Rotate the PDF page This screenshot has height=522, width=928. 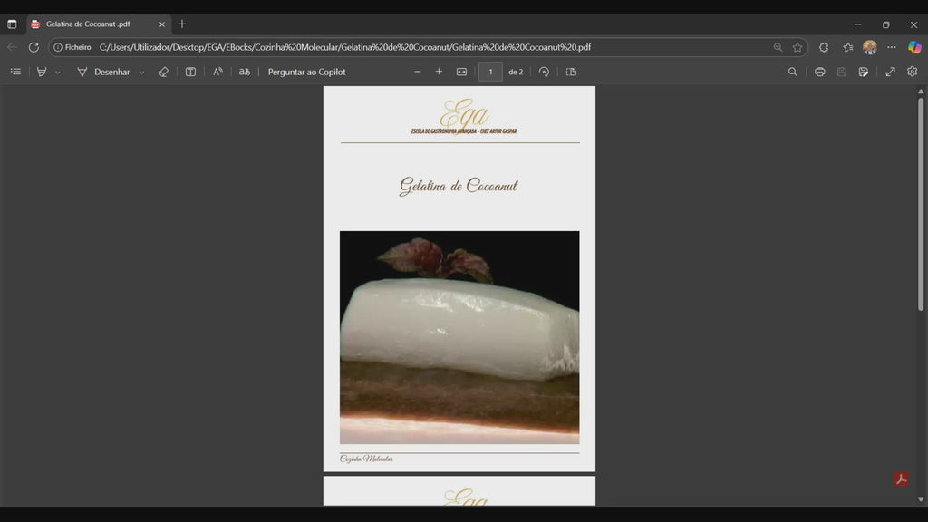pos(543,72)
